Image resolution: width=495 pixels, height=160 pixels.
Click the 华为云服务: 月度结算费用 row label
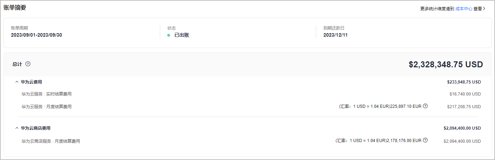pos(47,106)
